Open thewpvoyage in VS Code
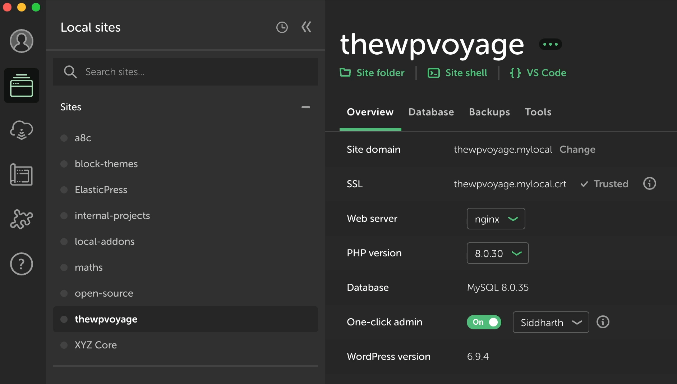This screenshot has width=677, height=384. click(538, 73)
